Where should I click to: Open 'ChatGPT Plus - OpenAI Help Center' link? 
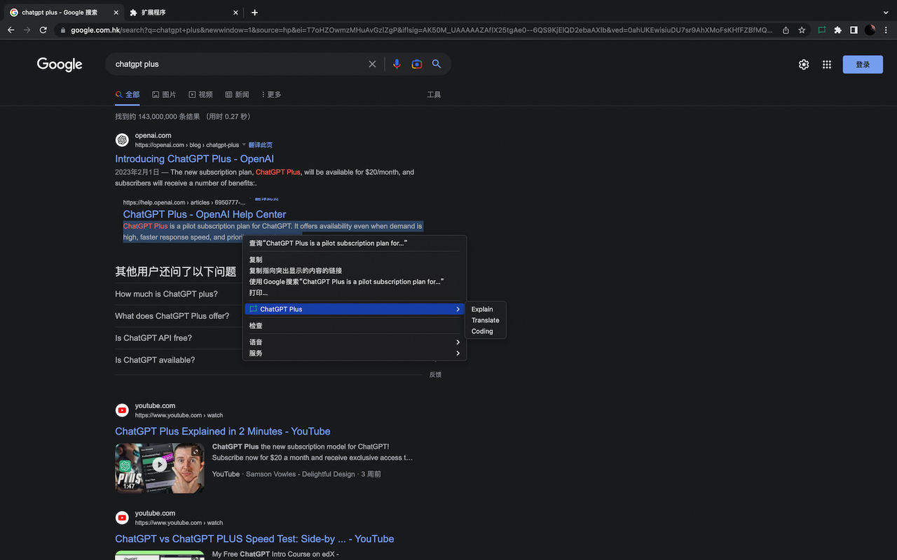[x=205, y=214]
